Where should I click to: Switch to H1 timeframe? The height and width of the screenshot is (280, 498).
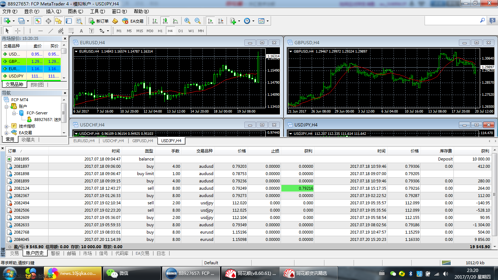click(x=160, y=31)
